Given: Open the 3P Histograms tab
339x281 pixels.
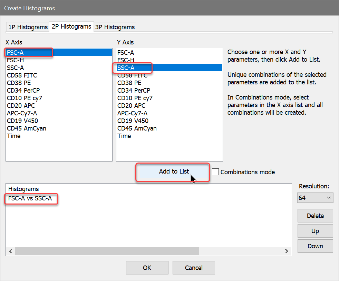Looking at the screenshot, I should click(115, 27).
